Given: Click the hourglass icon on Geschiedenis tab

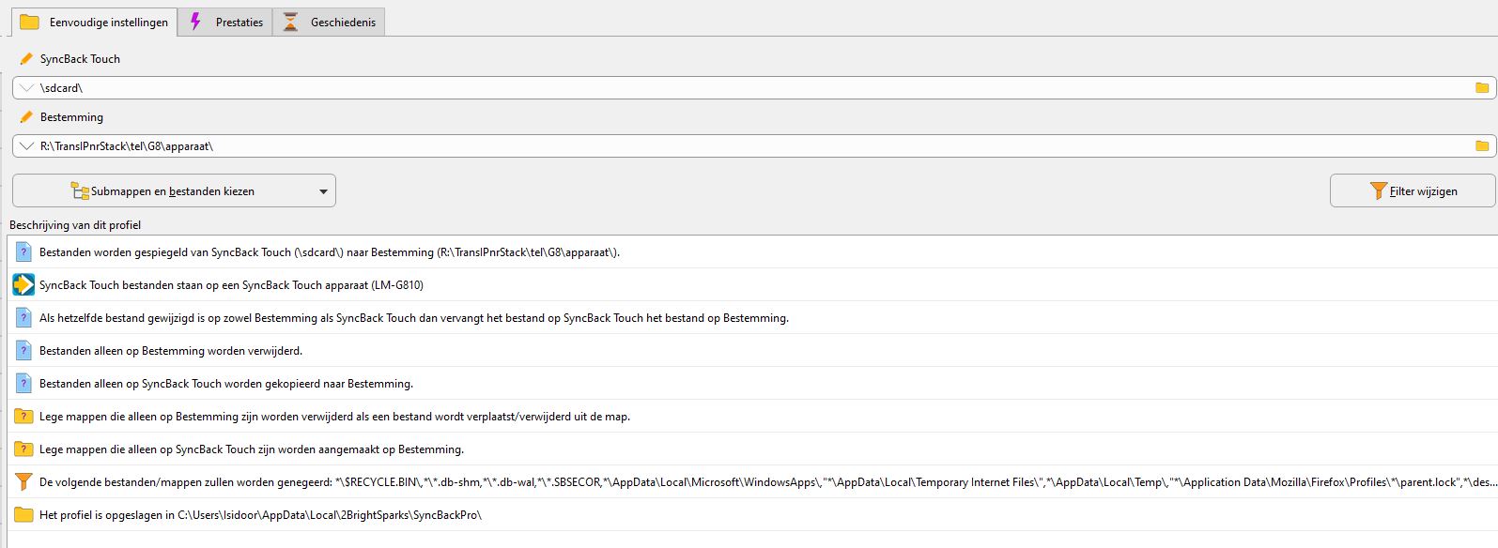Looking at the screenshot, I should tap(291, 22).
